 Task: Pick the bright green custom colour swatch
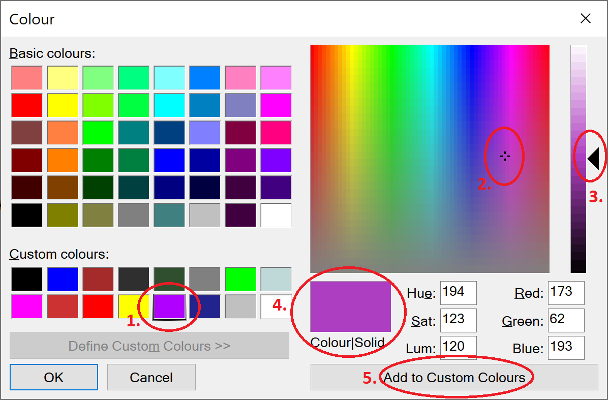pyautogui.click(x=240, y=279)
